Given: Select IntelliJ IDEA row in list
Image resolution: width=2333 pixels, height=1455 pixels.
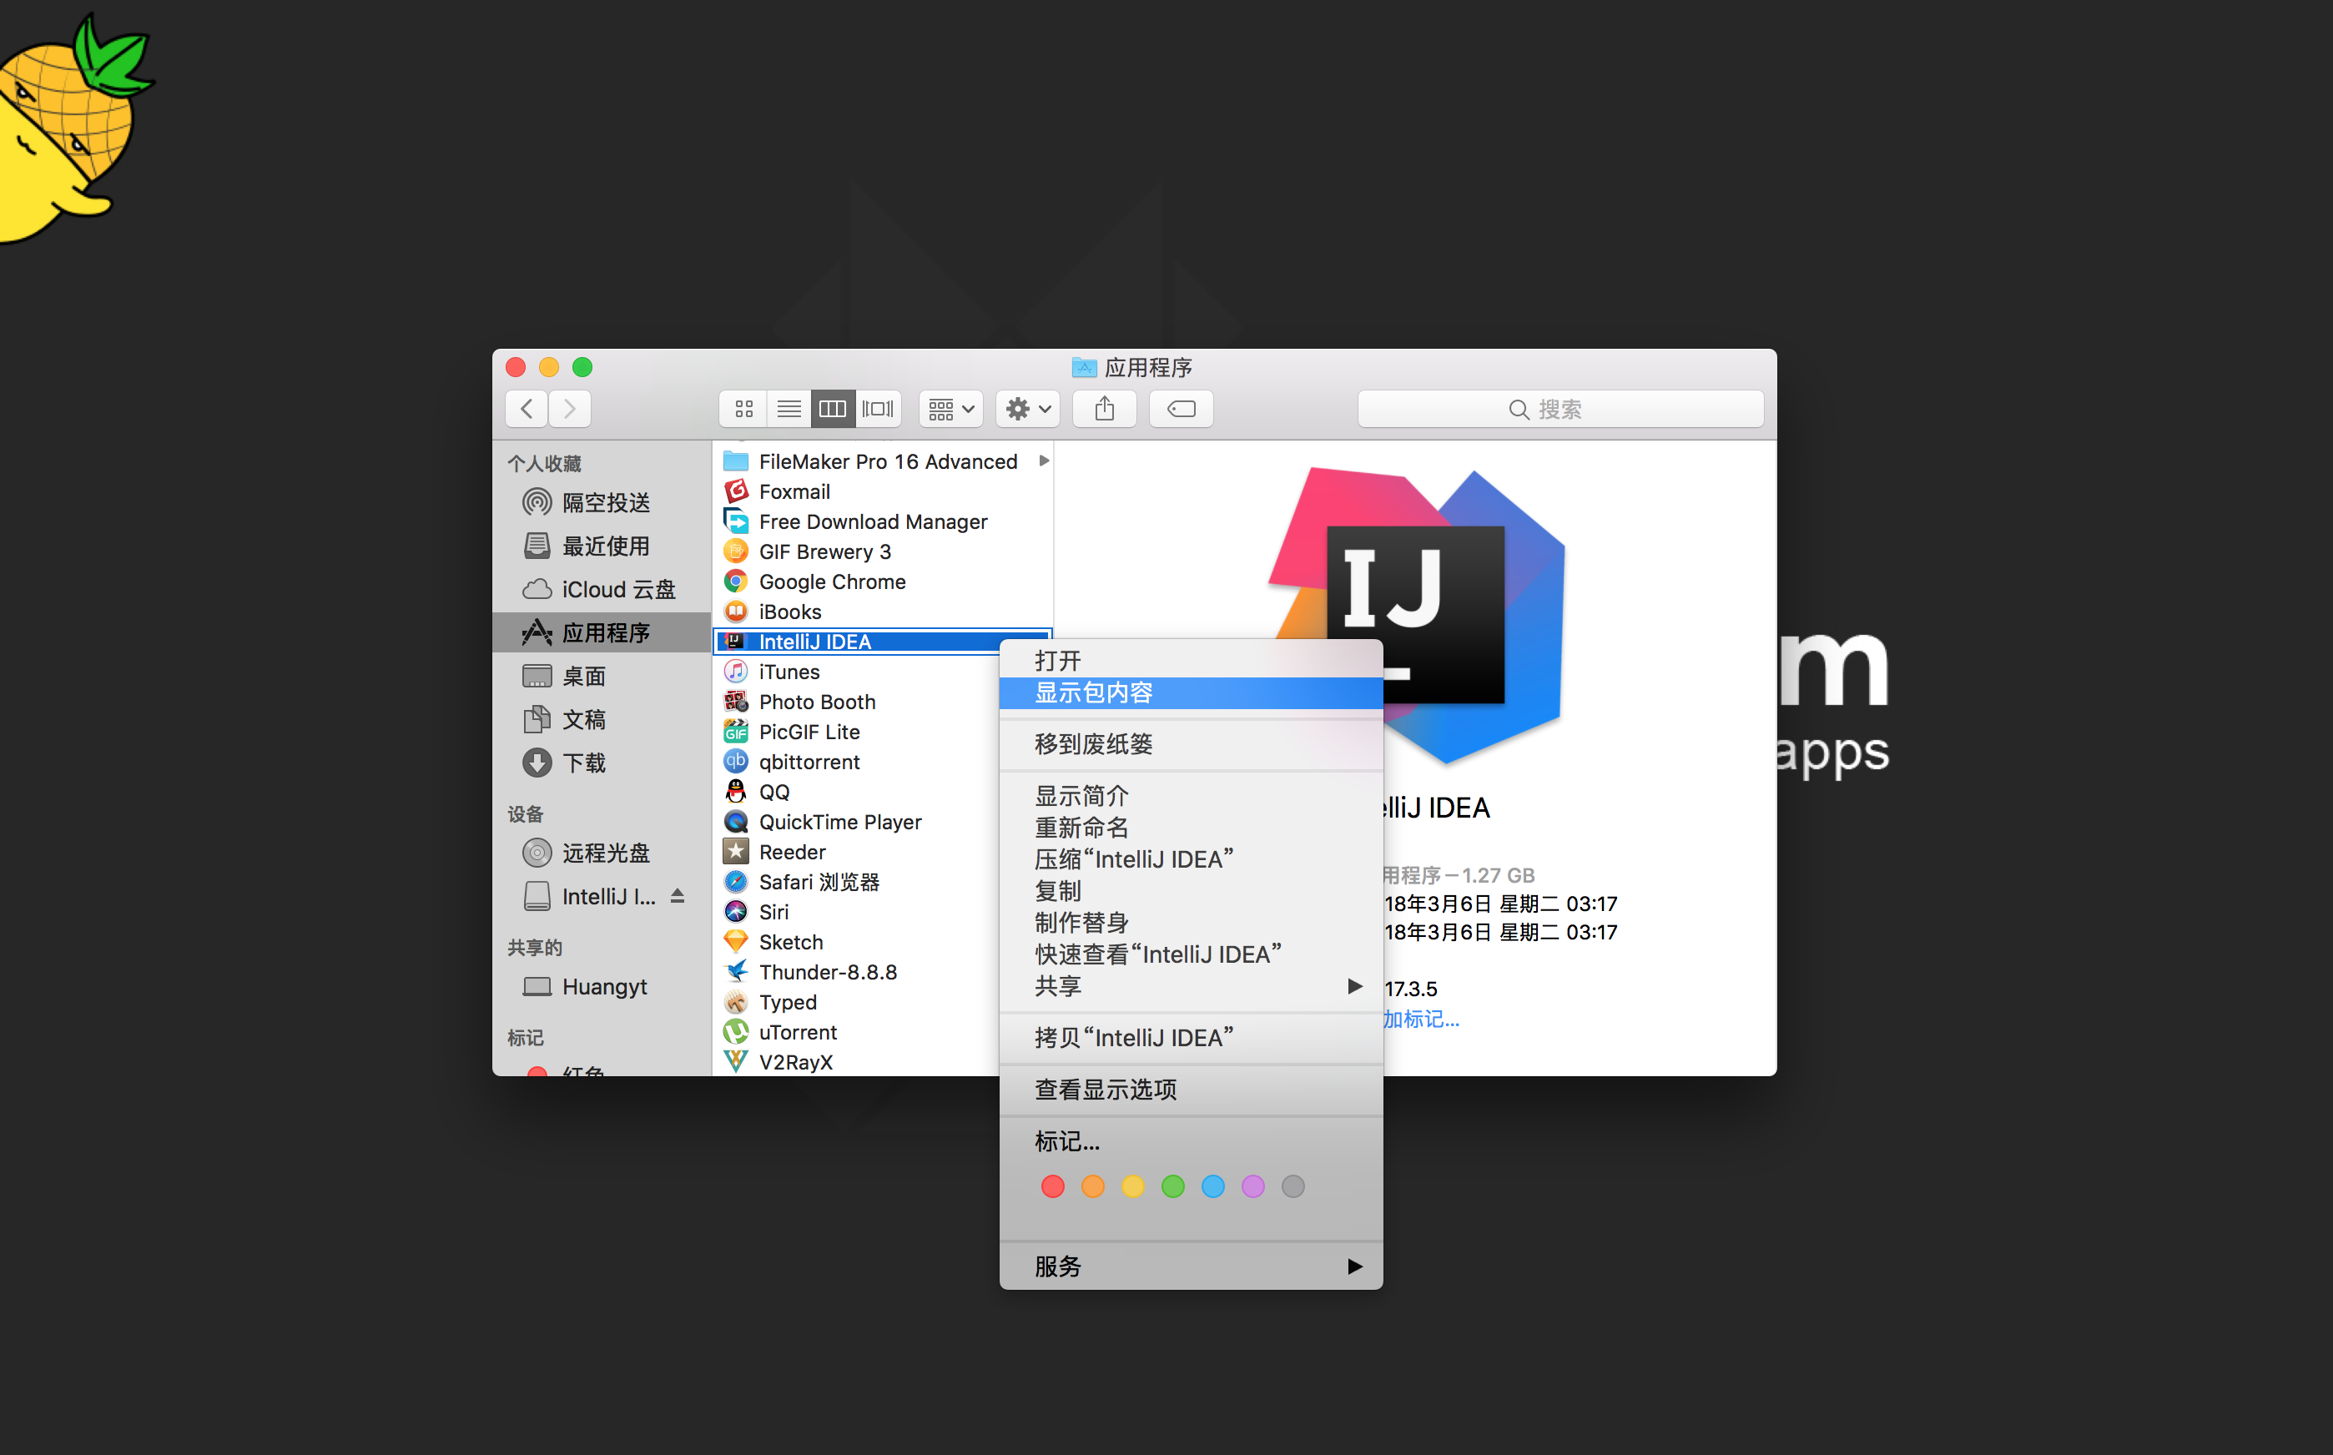Looking at the screenshot, I should pos(882,642).
